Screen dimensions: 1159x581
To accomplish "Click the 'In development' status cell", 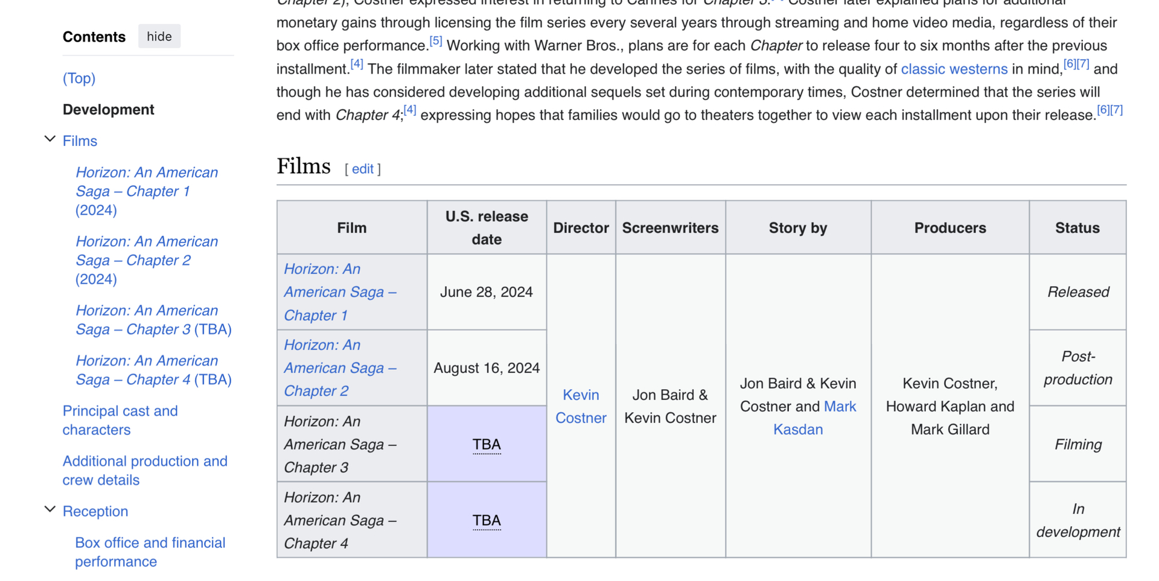I will (x=1078, y=520).
